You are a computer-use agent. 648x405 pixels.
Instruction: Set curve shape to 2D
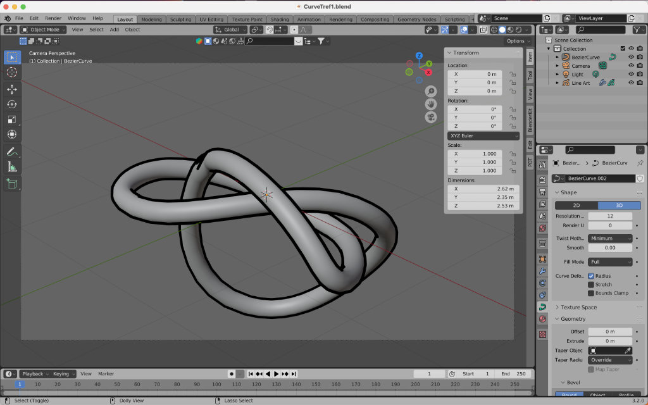pos(576,206)
